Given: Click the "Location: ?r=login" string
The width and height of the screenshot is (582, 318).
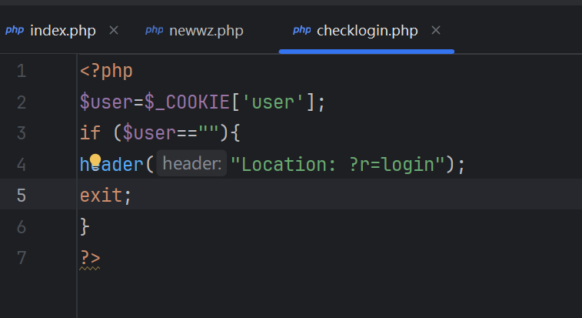Looking at the screenshot, I should click(338, 164).
